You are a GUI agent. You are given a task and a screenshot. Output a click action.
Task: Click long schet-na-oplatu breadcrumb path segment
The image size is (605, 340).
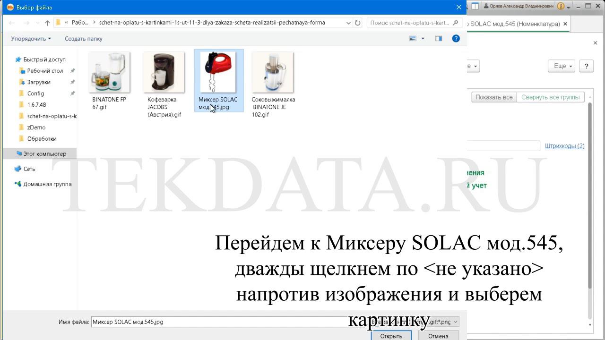pos(212,23)
